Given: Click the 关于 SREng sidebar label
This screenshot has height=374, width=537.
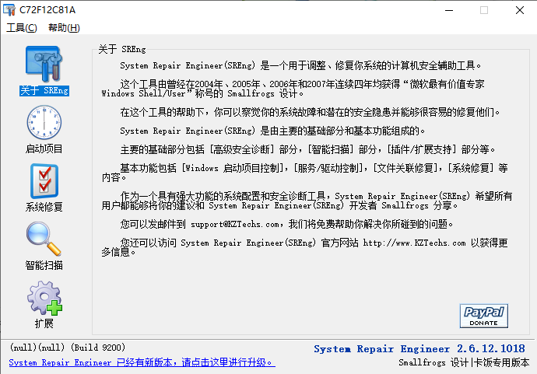Looking at the screenshot, I should click(x=44, y=91).
